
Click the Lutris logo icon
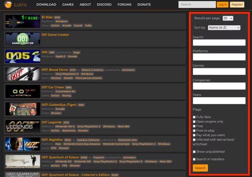pos(8,5)
